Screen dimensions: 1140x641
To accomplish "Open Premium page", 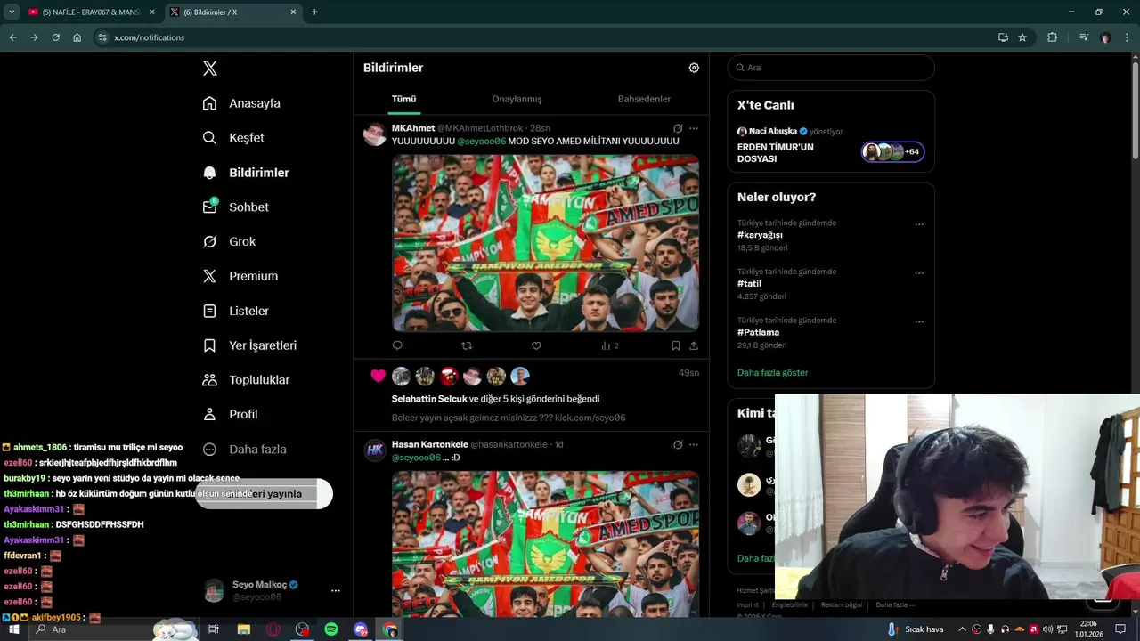I will (240, 276).
